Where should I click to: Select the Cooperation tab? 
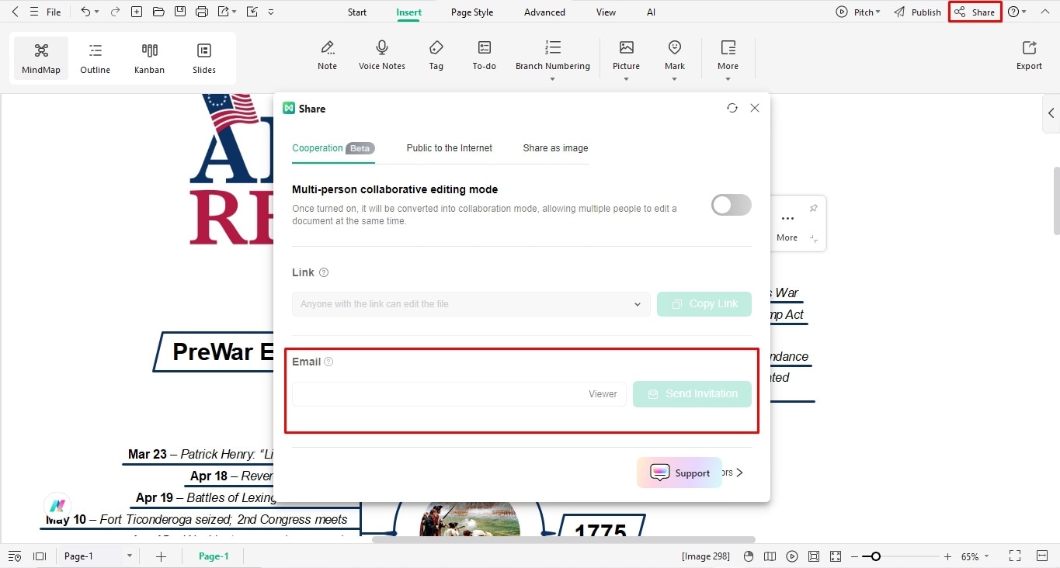pos(333,148)
